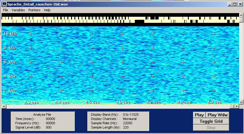
Task: Click horizontal scrollbar left arrow
Action: pyautogui.click(x=3, y=107)
